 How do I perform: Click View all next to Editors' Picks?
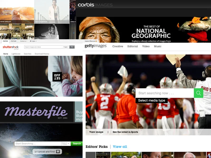point(120,147)
